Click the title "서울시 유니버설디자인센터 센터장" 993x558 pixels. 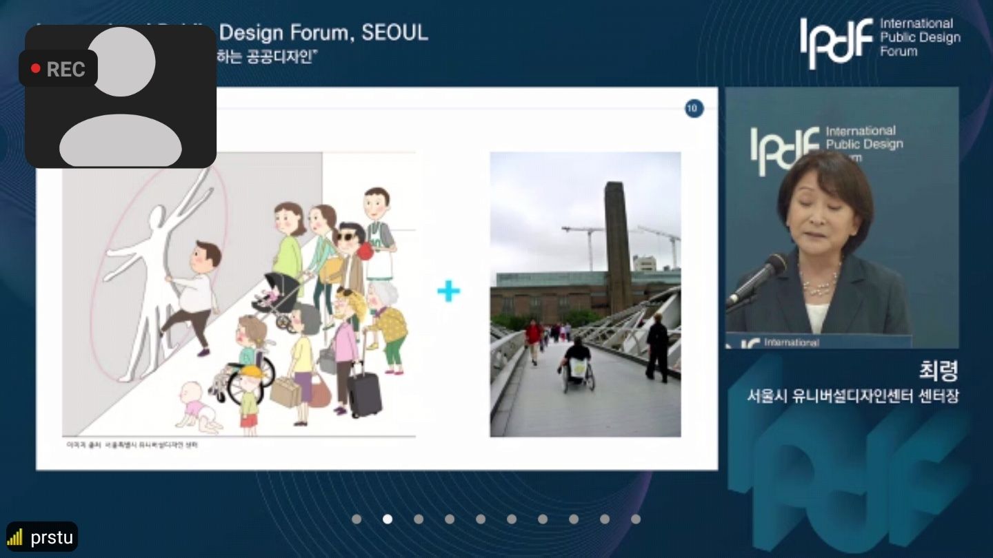click(x=853, y=396)
